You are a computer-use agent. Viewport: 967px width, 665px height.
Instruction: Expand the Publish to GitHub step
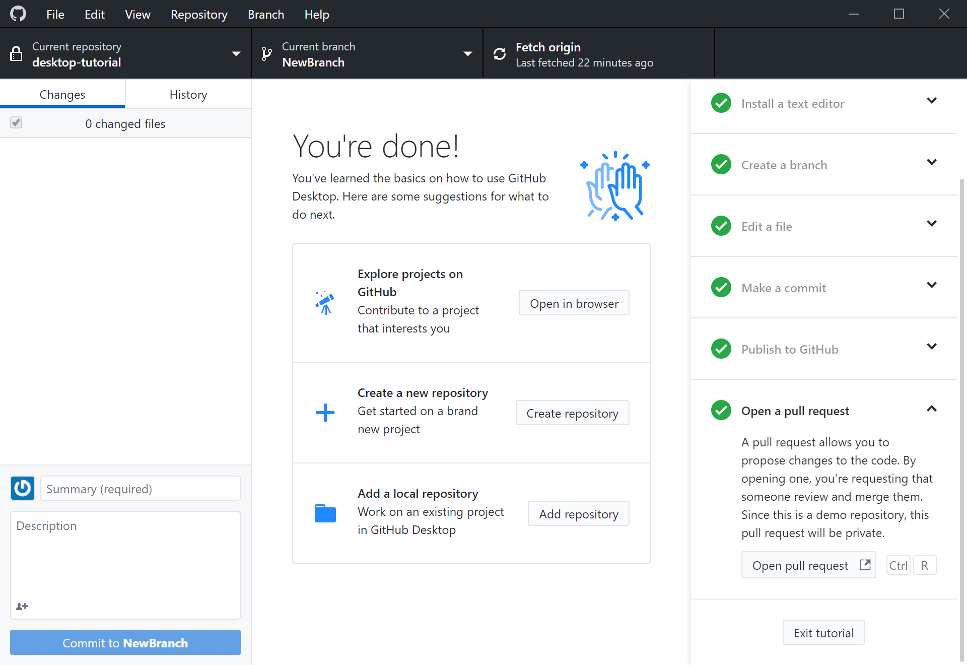coord(932,346)
